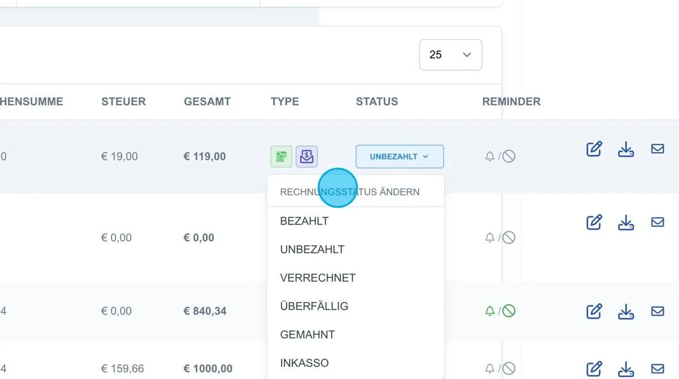Click disable-reminder icon in € 119,00 row
The image size is (679, 379).
(x=509, y=156)
